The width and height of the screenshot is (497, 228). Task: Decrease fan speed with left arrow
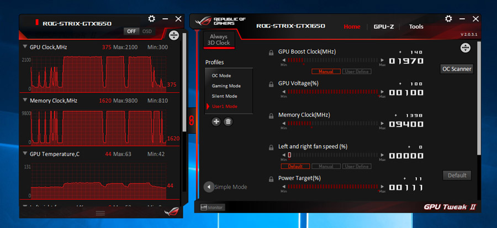pyautogui.click(x=284, y=155)
